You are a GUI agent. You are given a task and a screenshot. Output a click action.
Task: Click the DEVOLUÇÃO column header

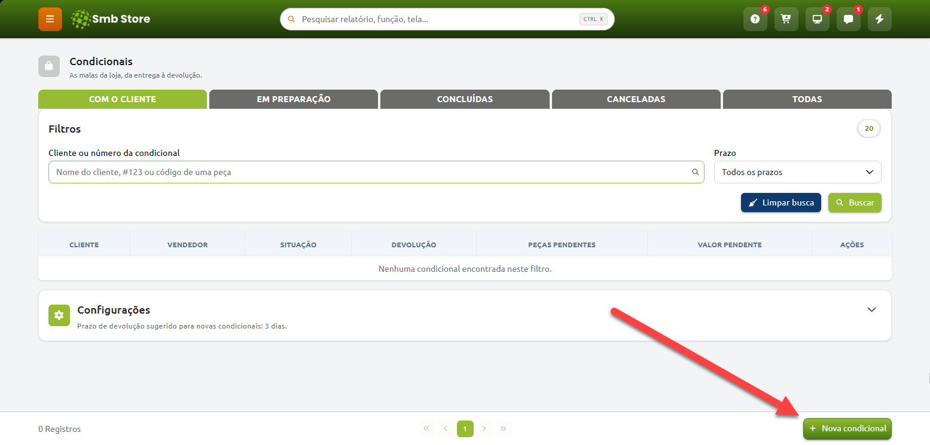(x=414, y=245)
